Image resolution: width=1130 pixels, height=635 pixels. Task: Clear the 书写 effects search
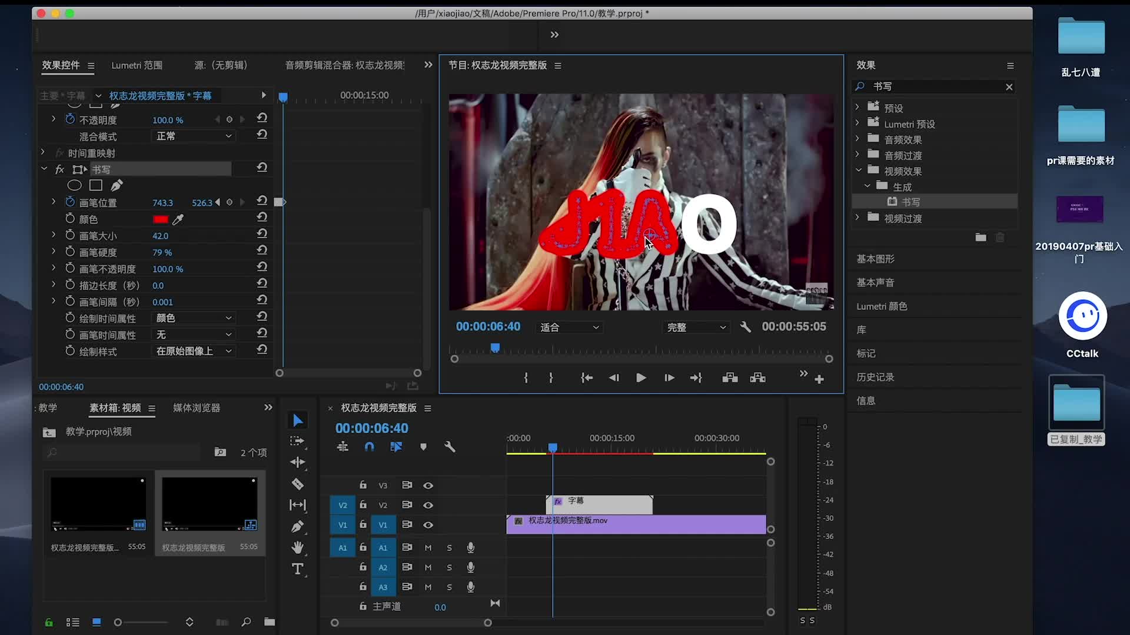[1009, 87]
